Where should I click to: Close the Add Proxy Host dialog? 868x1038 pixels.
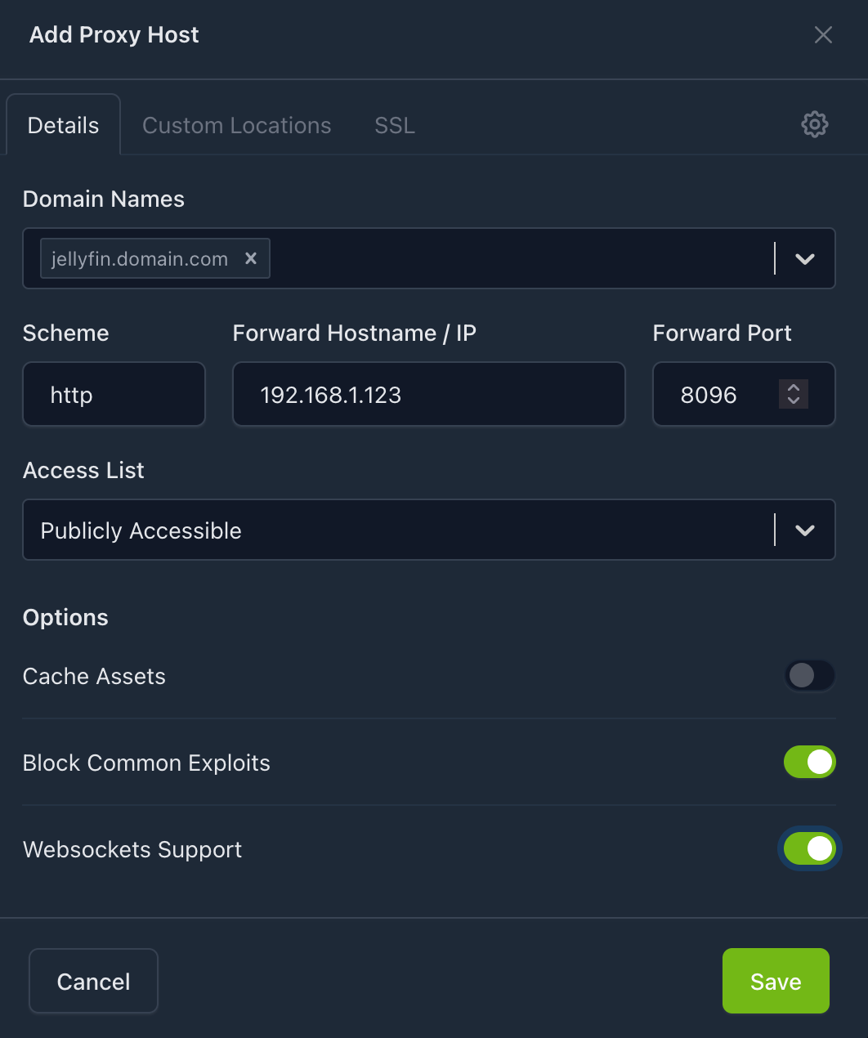click(x=823, y=35)
